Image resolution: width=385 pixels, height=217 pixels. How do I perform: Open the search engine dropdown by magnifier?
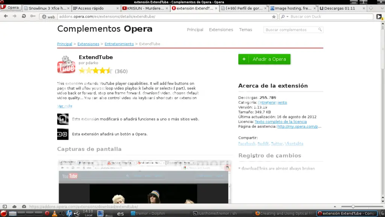pos(284,17)
